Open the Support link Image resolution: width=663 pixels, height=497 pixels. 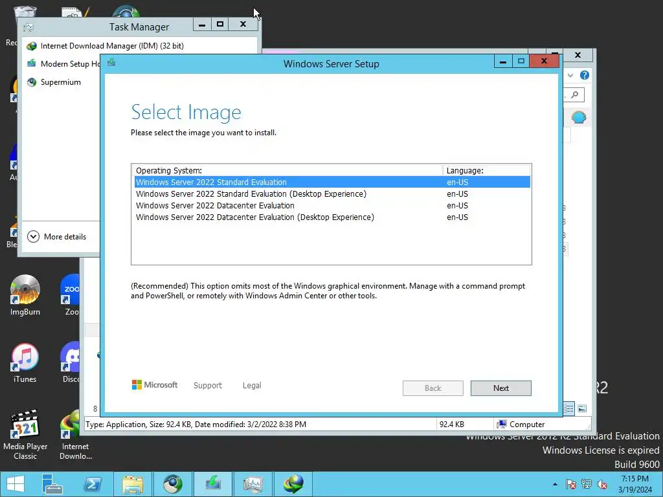[208, 386]
